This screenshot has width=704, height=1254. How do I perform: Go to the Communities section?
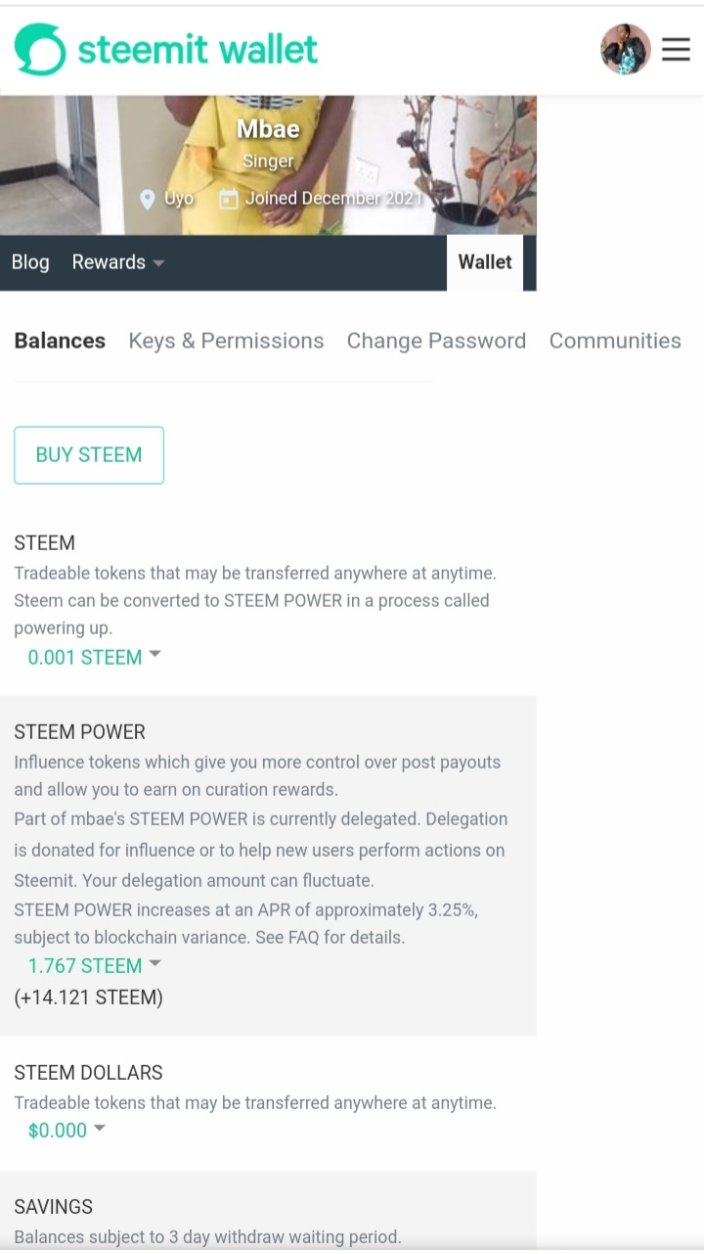[615, 341]
